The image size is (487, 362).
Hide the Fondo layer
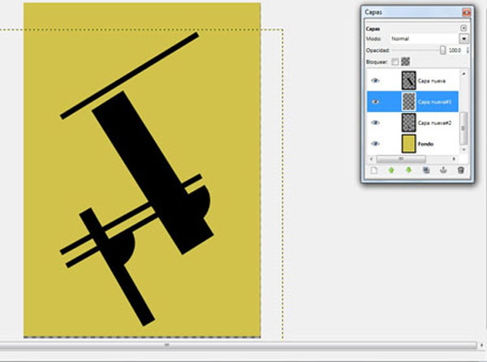pyautogui.click(x=375, y=144)
